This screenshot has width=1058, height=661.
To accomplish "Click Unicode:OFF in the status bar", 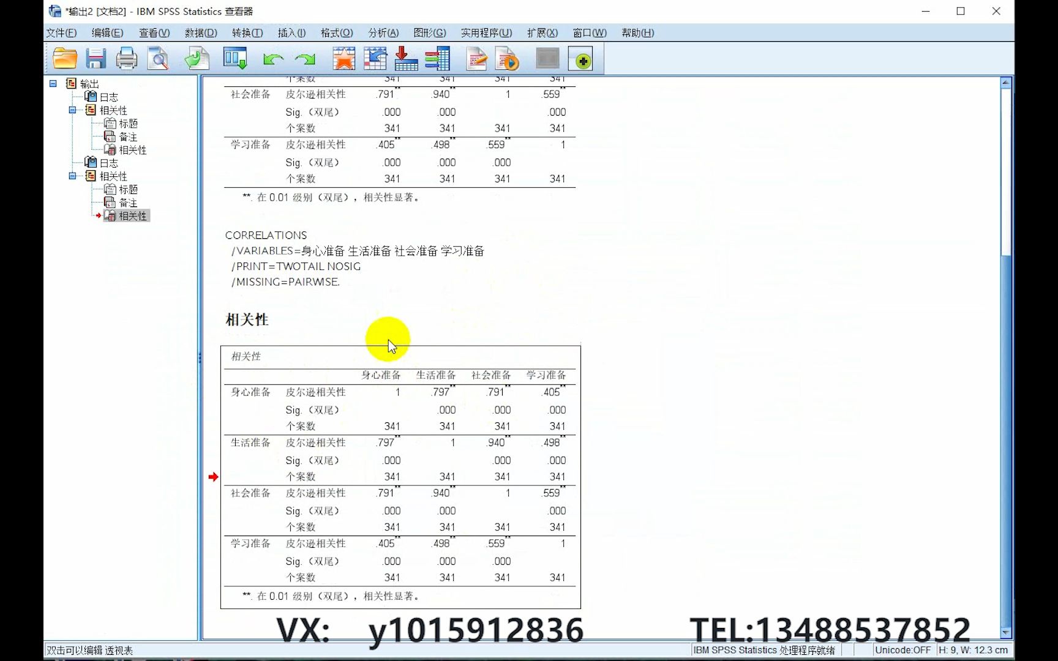I will (x=902, y=650).
